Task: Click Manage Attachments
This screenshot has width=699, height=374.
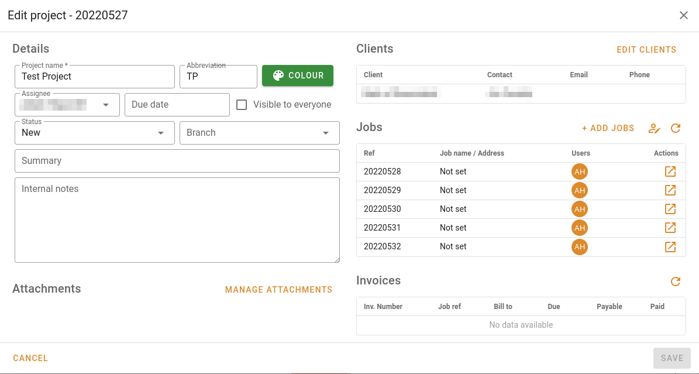Action: coord(278,290)
